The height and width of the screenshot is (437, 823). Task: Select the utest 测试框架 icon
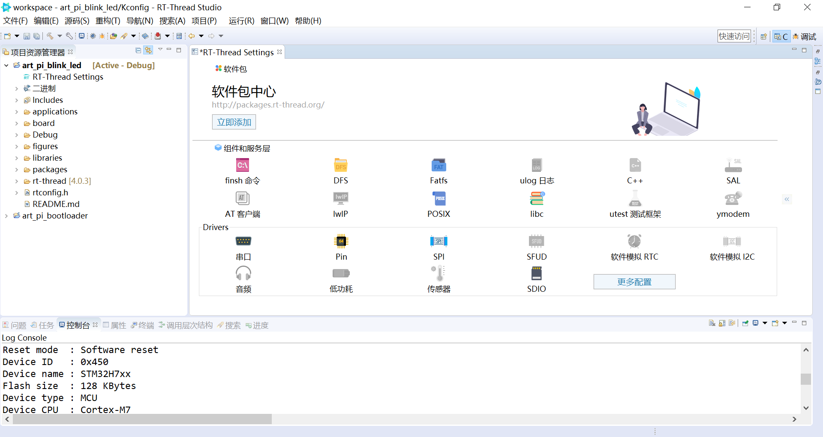[635, 198]
